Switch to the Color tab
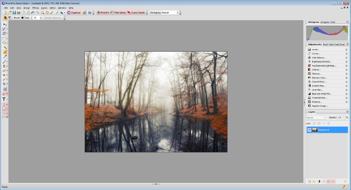The height and width of the screenshot is (190, 351). 333,22
